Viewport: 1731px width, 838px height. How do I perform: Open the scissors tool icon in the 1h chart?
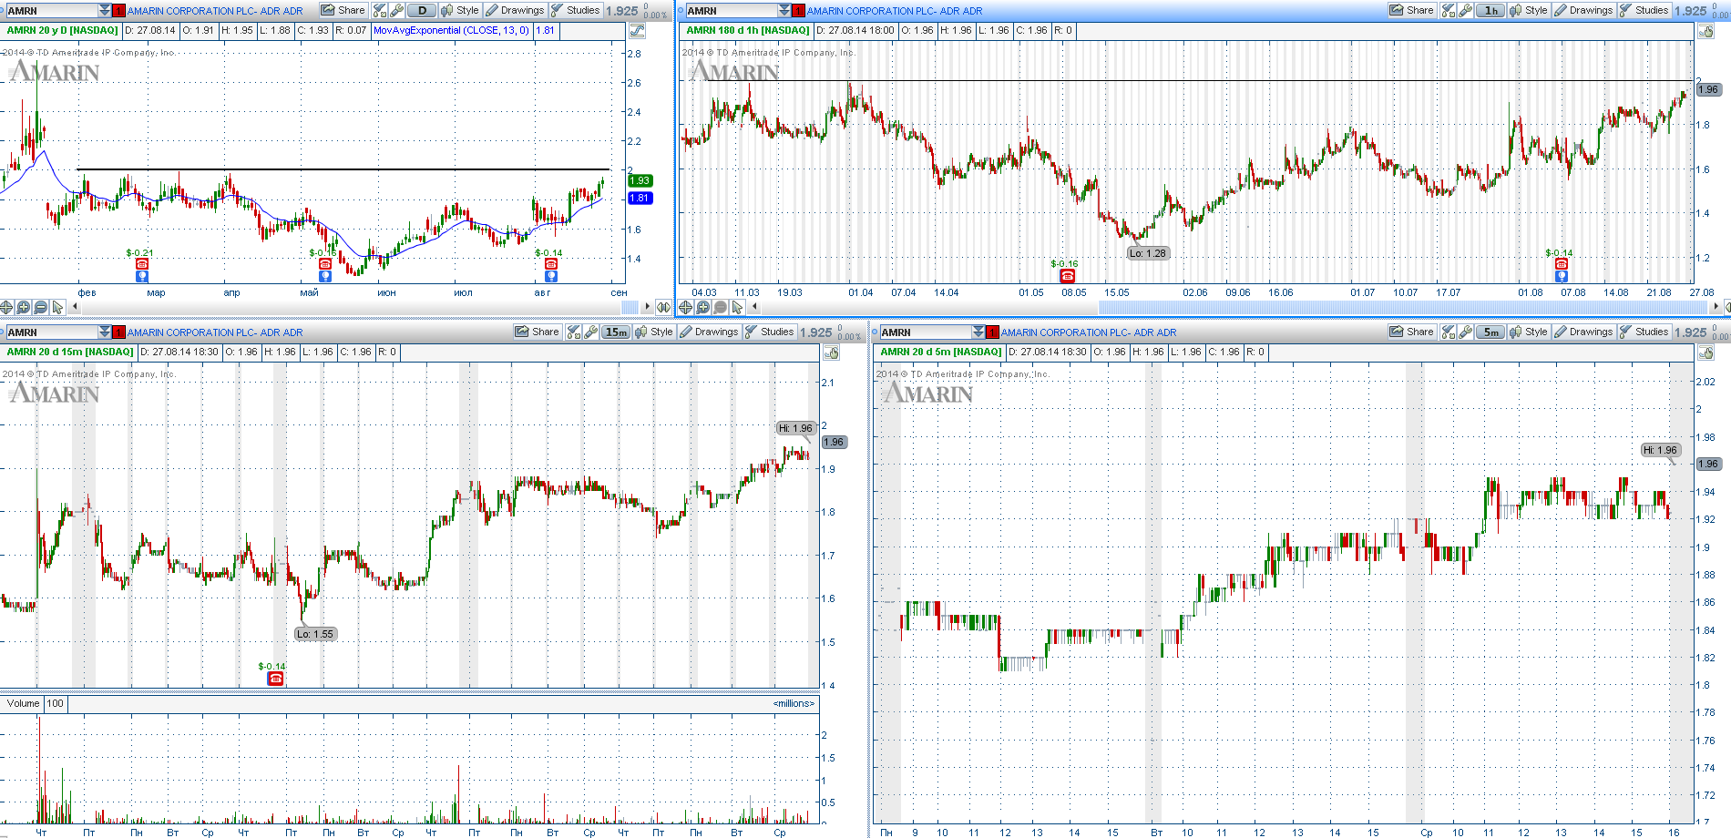click(1449, 10)
